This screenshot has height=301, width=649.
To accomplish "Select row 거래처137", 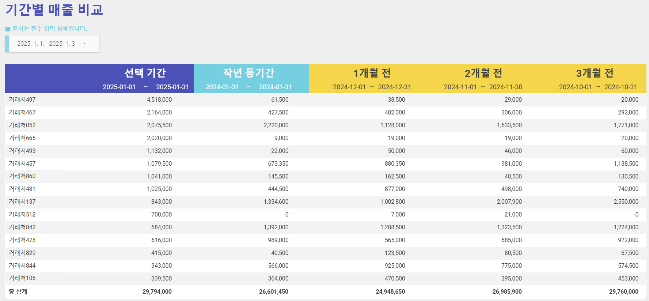I will pos(325,202).
